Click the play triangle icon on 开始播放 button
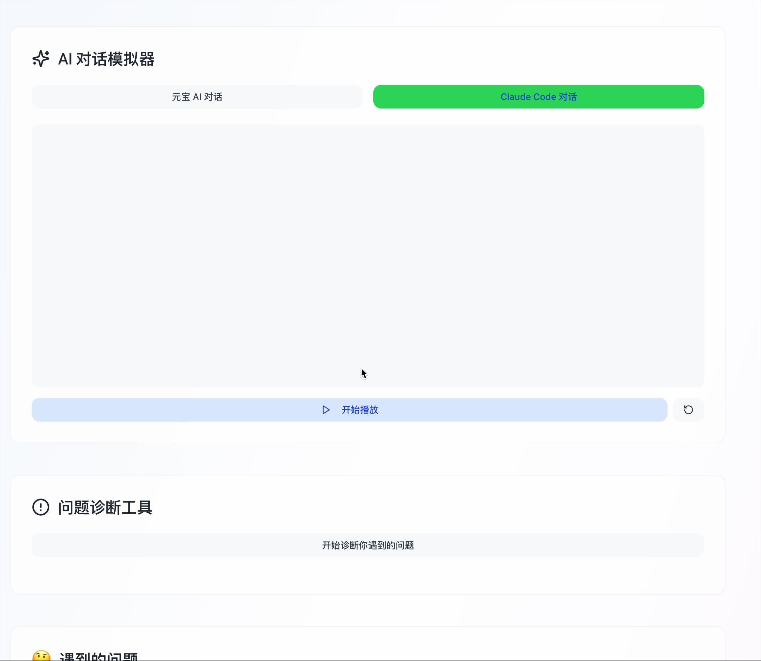This screenshot has width=761, height=661. [x=326, y=410]
